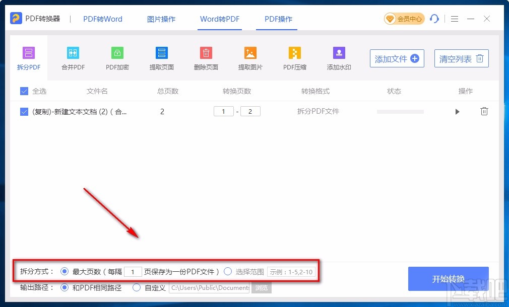Switch to the PDF转Word tab

pos(102,19)
